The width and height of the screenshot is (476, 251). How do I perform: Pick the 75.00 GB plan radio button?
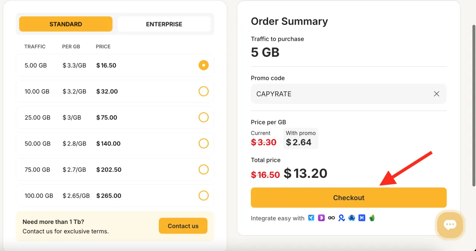point(203,170)
